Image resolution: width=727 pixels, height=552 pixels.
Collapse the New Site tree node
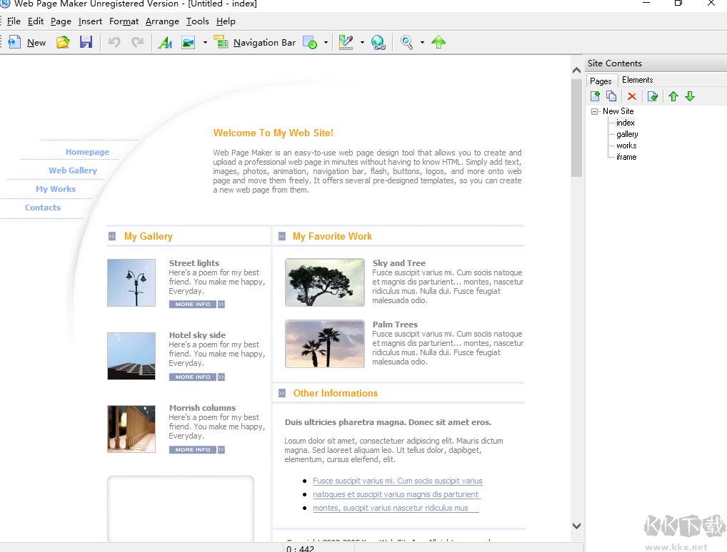(x=596, y=111)
